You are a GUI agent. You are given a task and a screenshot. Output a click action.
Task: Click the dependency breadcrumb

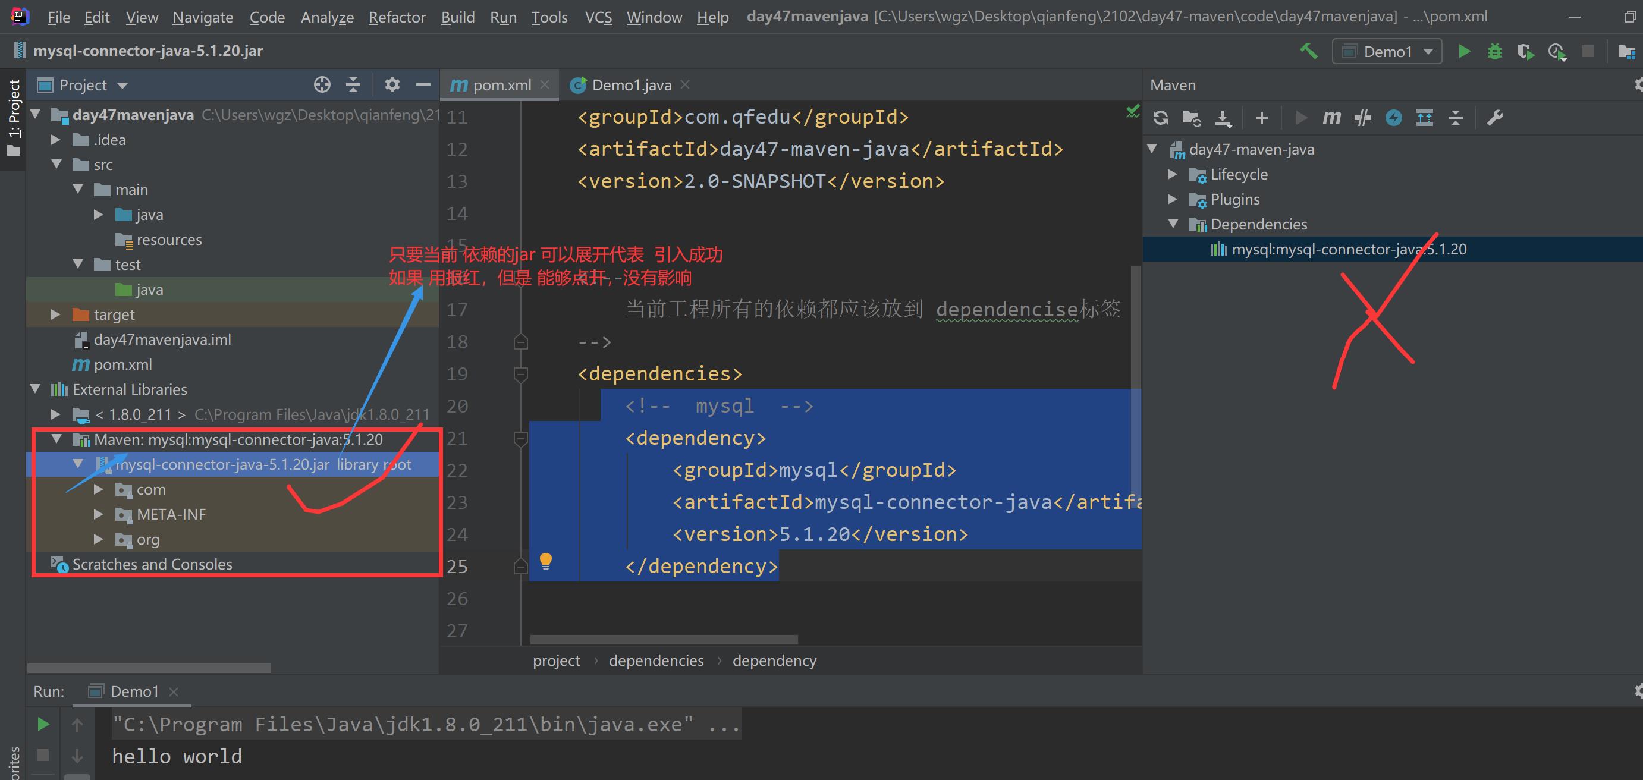coord(774,661)
